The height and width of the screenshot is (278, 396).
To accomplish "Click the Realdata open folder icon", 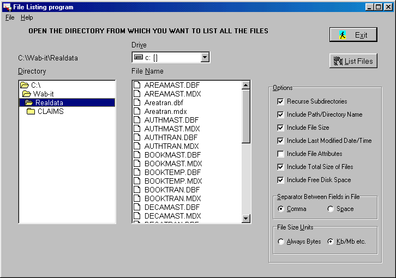I will (29, 102).
